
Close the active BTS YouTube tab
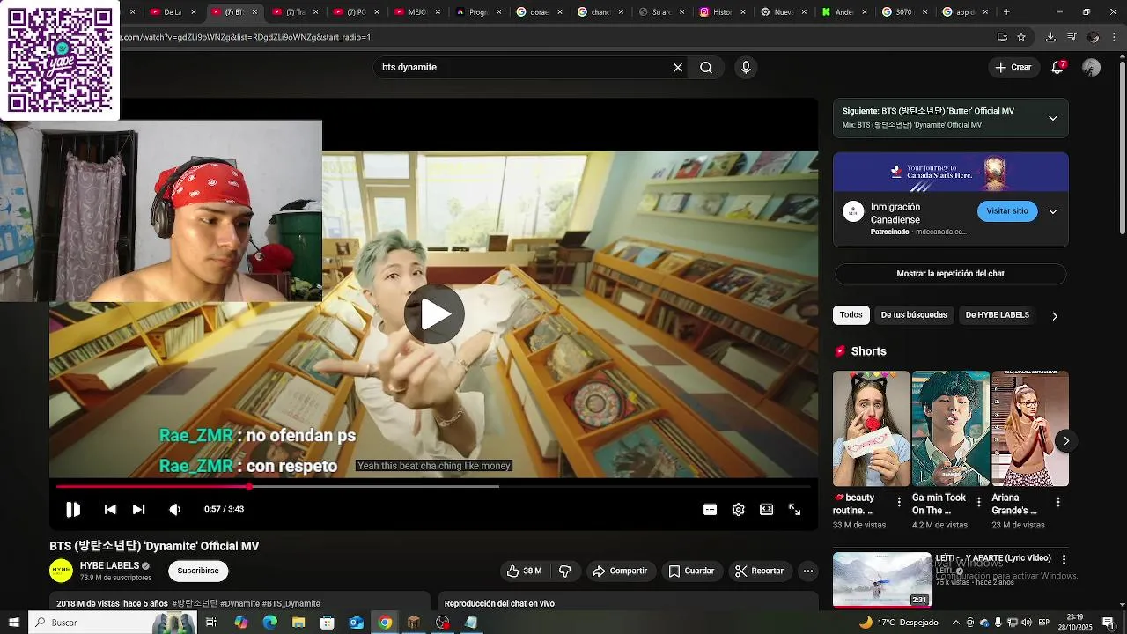point(255,11)
